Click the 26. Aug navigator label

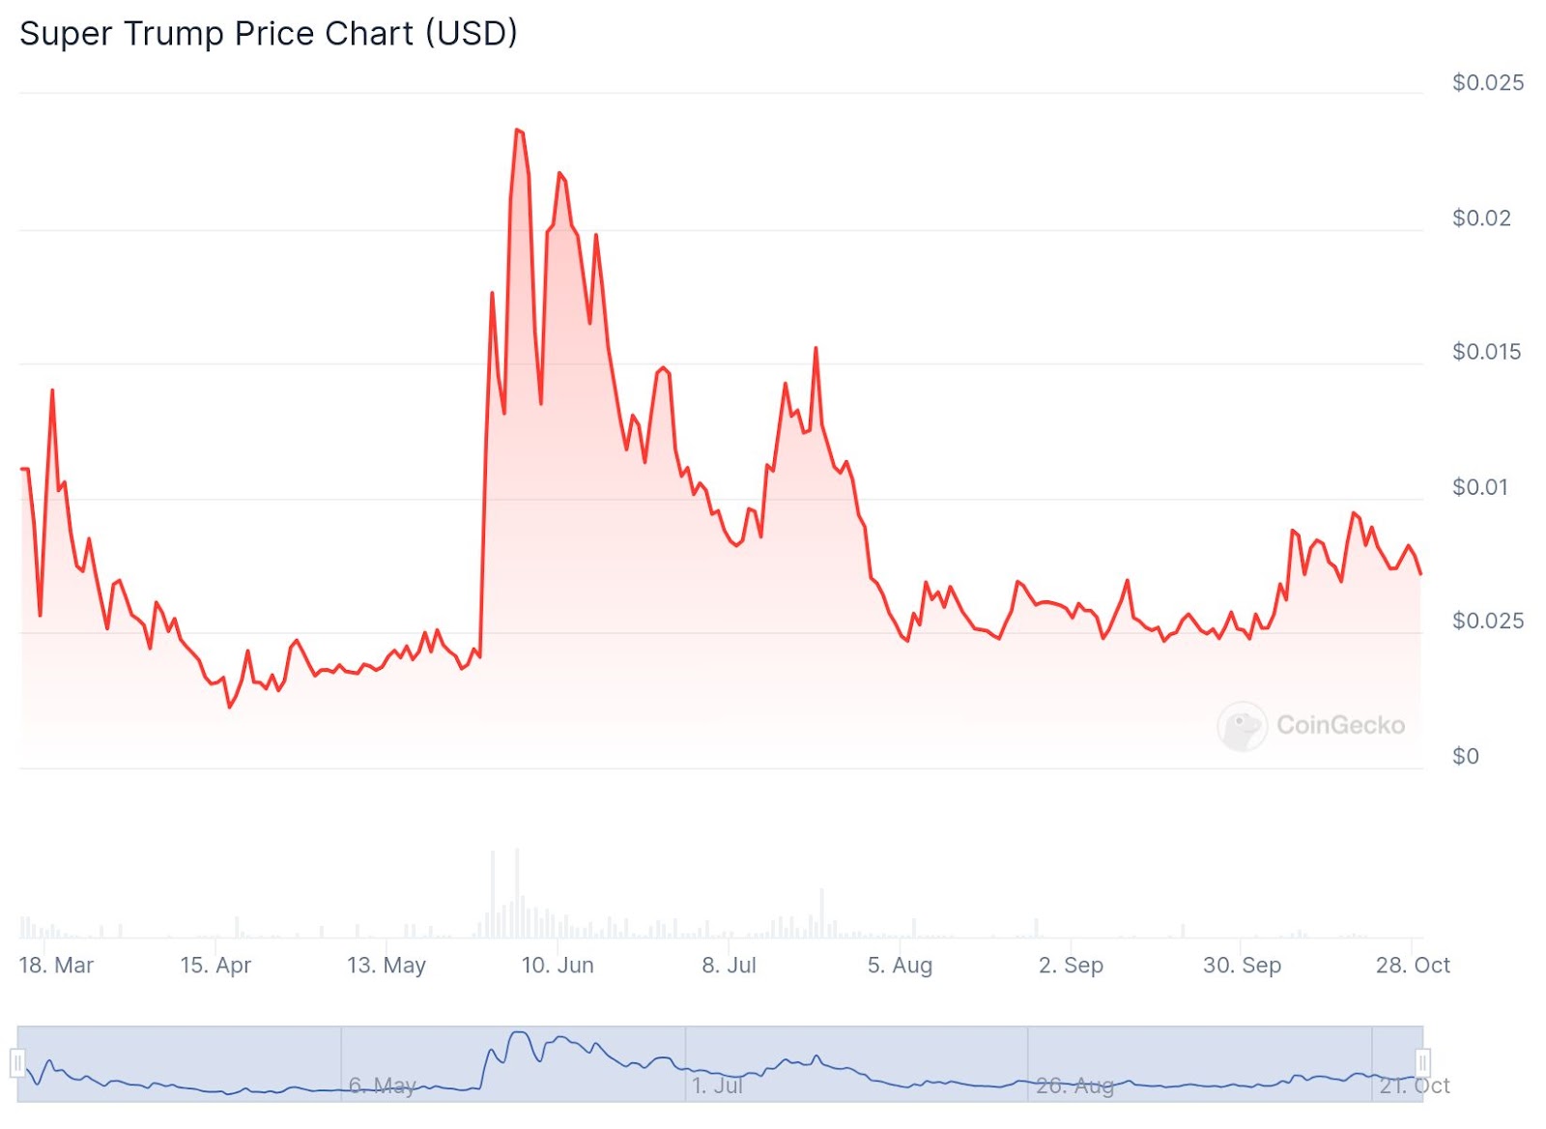[x=1074, y=1086]
